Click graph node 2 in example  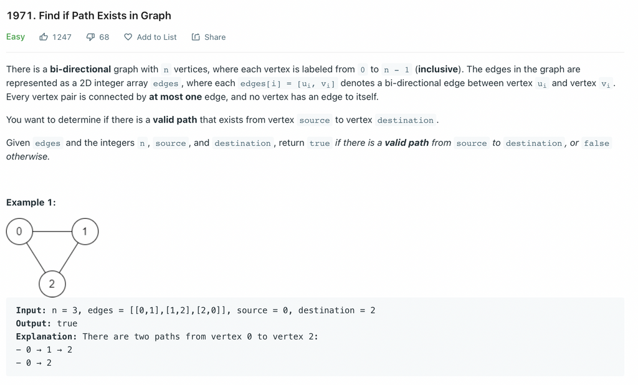pos(52,283)
